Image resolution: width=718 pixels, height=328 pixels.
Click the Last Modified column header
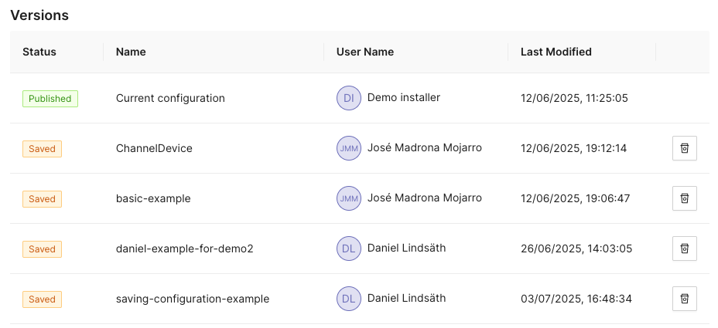(x=556, y=52)
